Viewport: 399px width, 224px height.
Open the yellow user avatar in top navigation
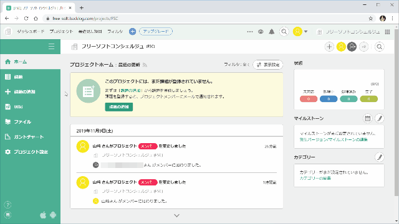(297, 32)
